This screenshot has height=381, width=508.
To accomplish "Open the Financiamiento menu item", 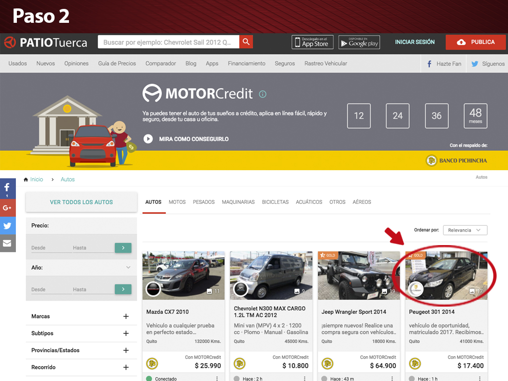I will (x=247, y=63).
